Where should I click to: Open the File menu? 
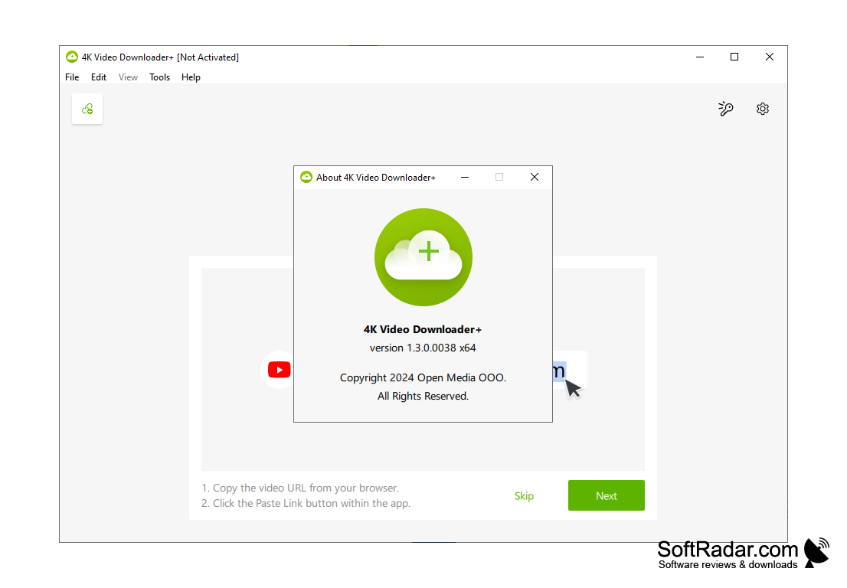[x=72, y=77]
